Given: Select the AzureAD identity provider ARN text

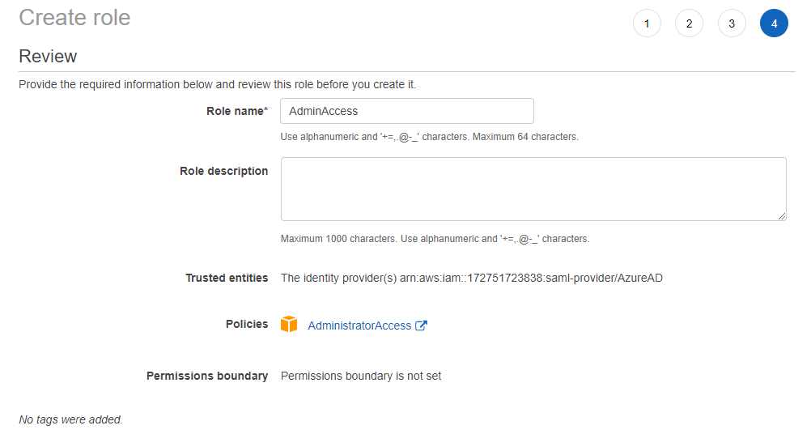Looking at the screenshot, I should 471,278.
